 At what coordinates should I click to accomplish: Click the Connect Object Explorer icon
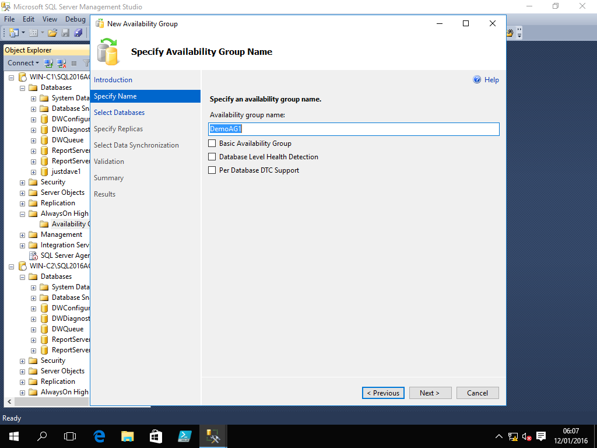[x=49, y=63]
